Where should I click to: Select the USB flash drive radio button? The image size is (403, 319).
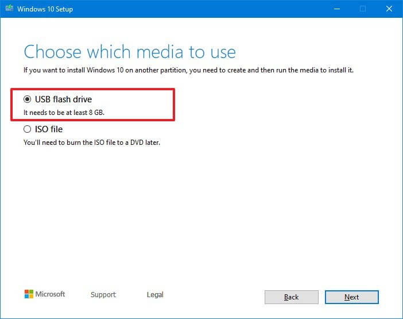point(28,99)
